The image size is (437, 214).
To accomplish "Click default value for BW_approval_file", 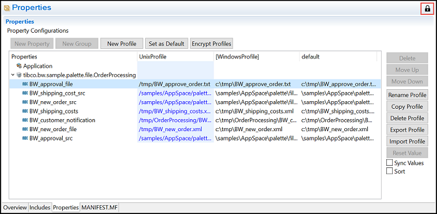I will click(x=339, y=84).
